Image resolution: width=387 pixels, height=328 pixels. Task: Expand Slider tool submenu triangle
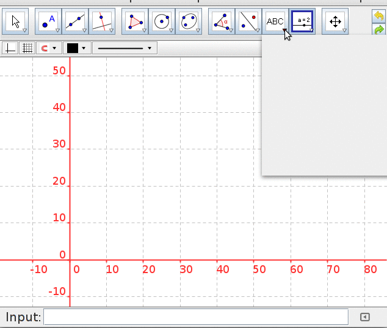311,30
